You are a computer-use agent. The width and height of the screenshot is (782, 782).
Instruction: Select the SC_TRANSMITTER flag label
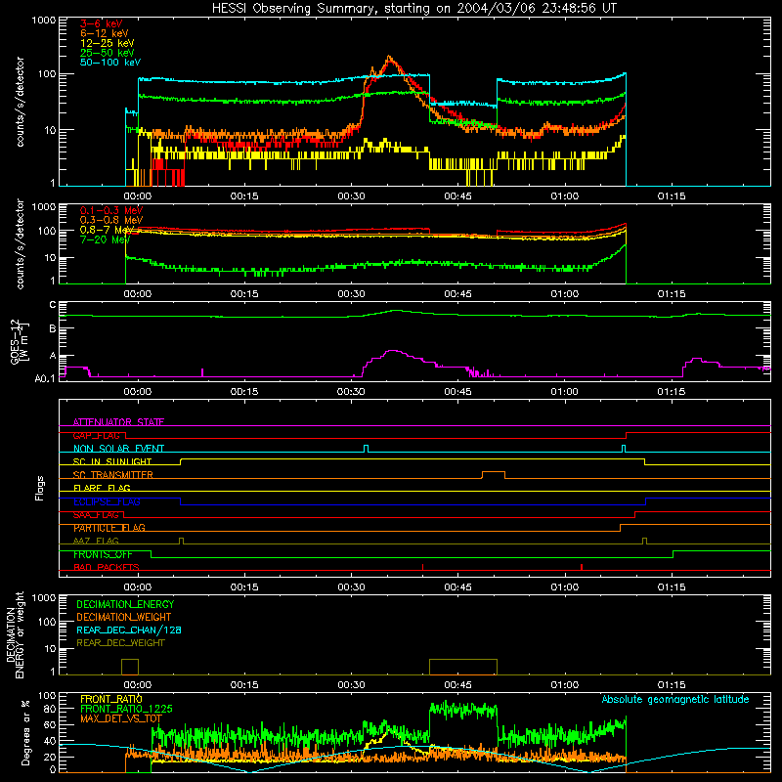point(113,475)
